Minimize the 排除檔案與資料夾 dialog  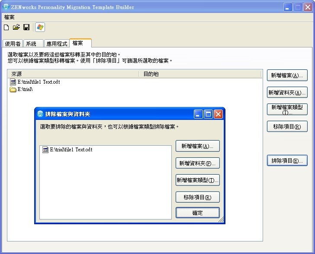point(198,114)
